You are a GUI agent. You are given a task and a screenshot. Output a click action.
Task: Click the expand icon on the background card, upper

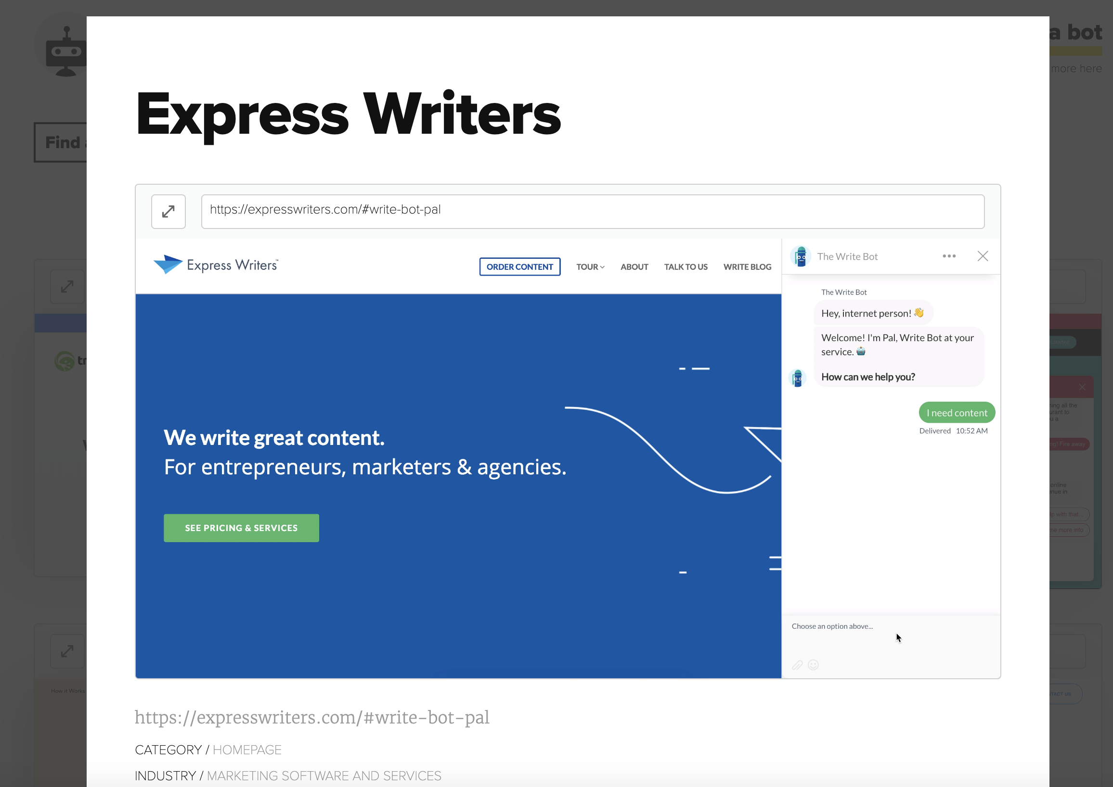click(x=67, y=286)
